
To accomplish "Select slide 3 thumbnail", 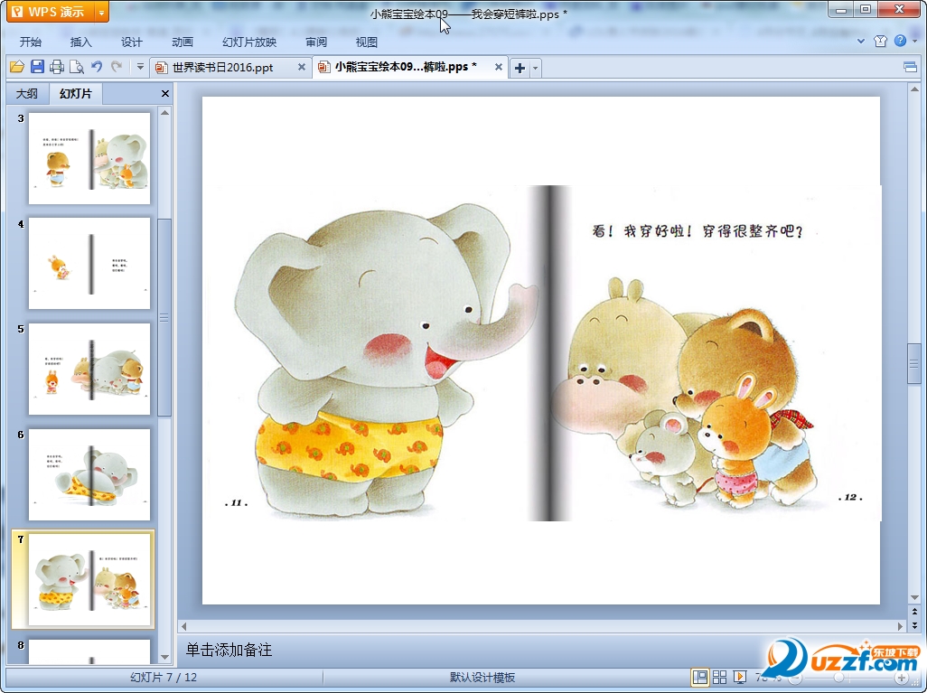I will [x=89, y=158].
